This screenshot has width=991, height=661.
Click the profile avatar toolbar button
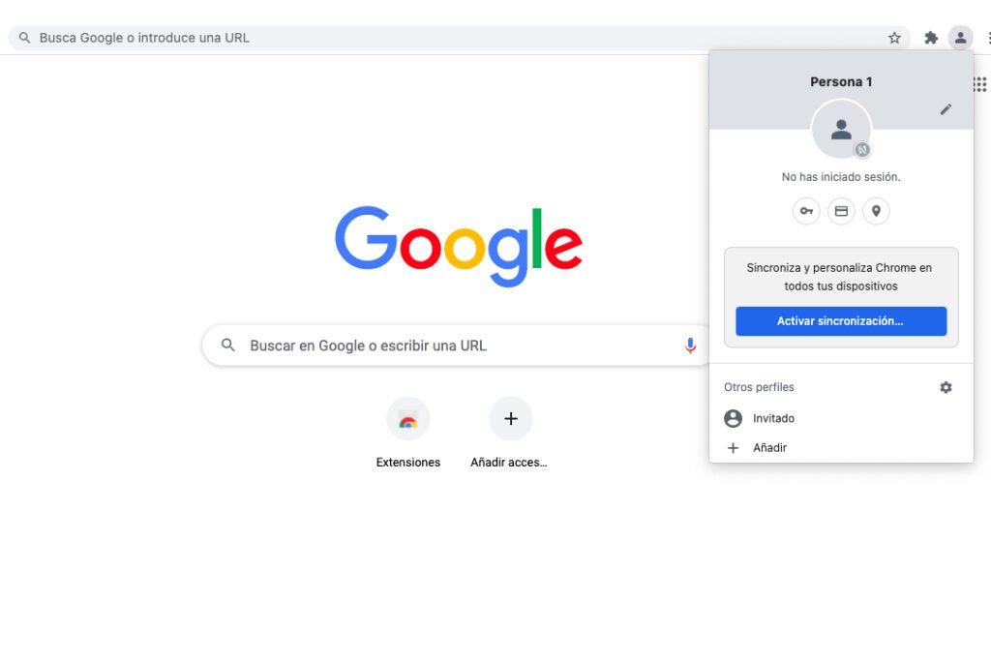pyautogui.click(x=960, y=38)
